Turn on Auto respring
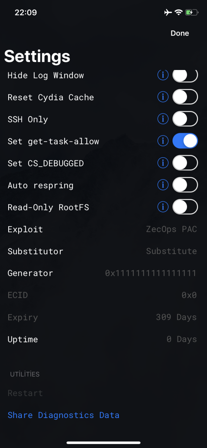Image resolution: width=207 pixels, height=448 pixels. pyautogui.click(x=185, y=185)
